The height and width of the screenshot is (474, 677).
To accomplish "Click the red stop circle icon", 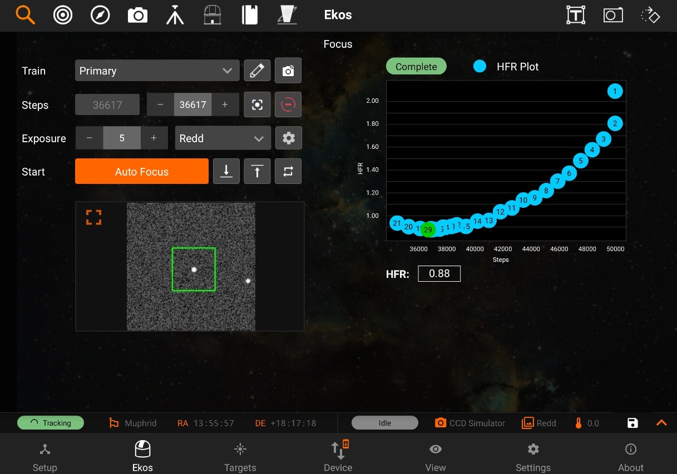I will (288, 104).
